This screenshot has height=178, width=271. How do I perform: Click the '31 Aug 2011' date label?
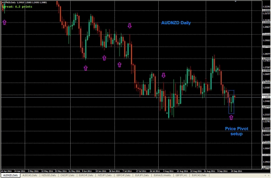(209, 171)
